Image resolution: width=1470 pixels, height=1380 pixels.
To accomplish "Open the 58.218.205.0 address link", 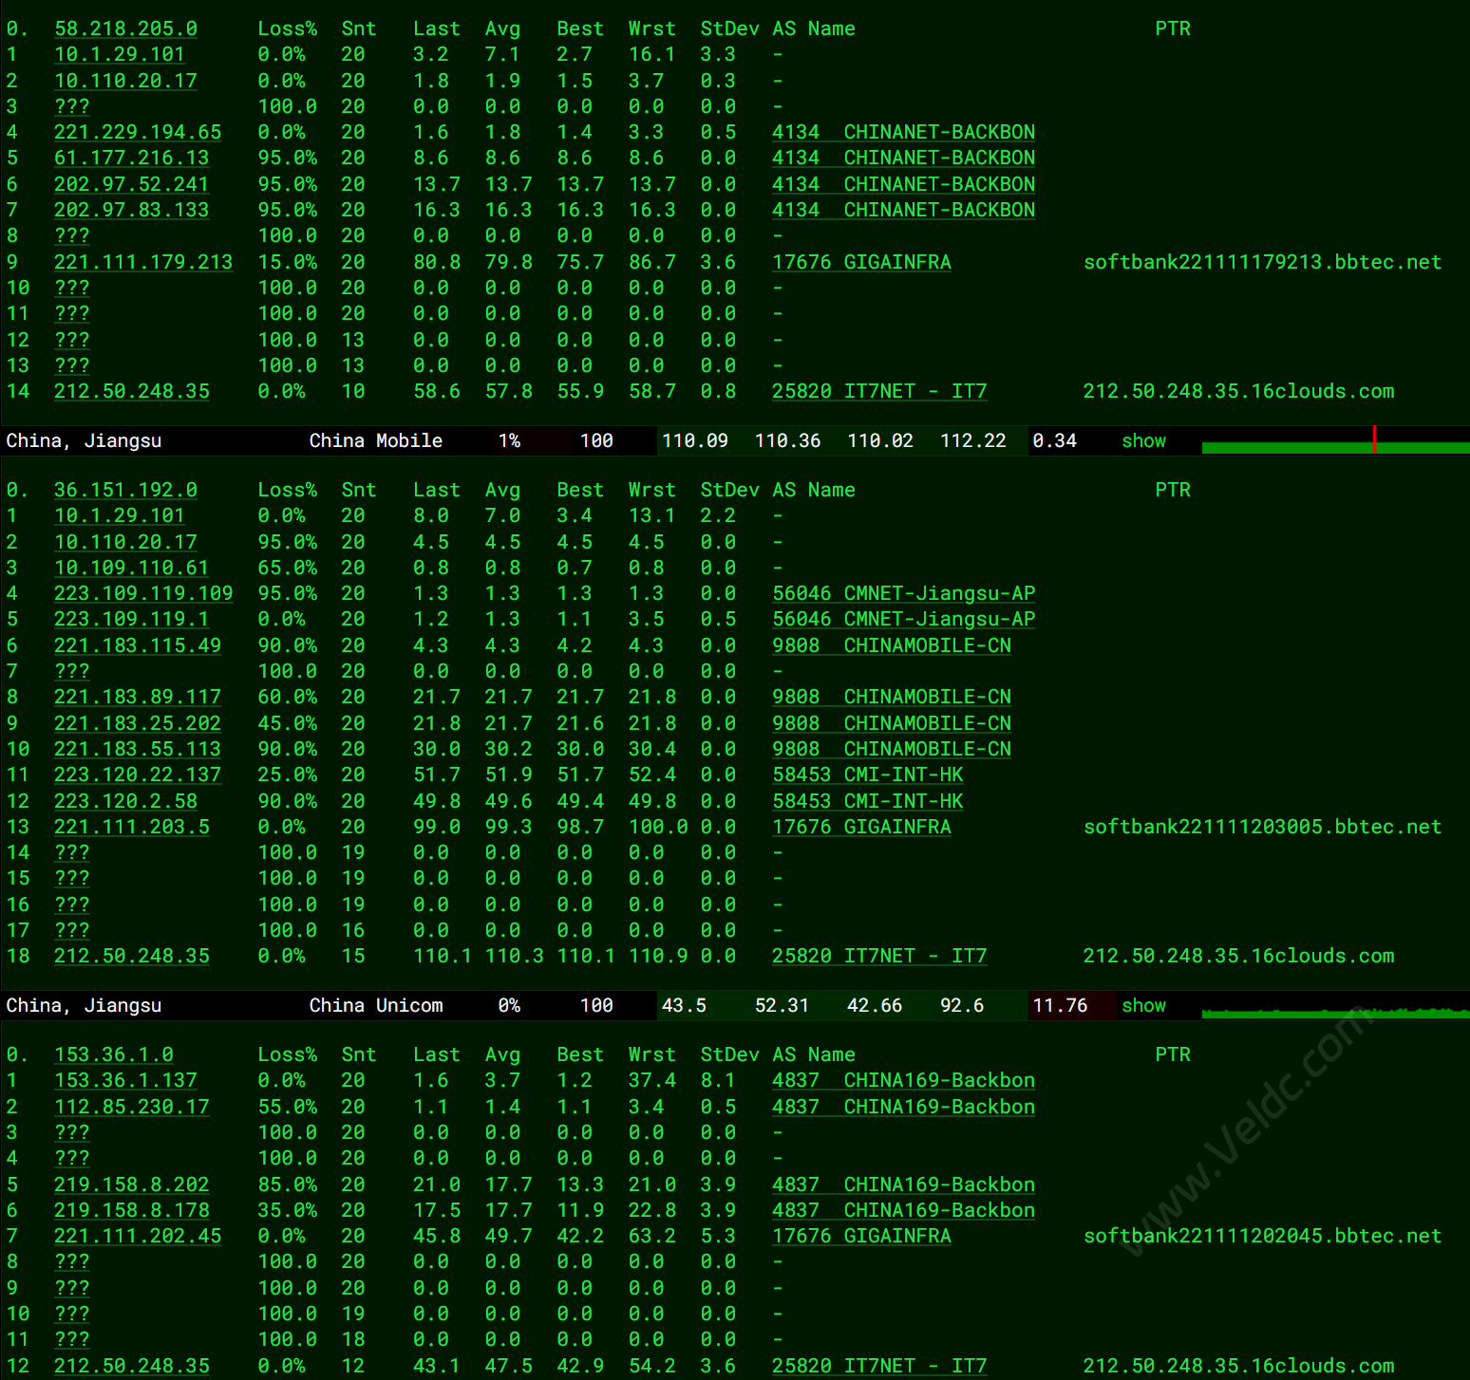I will pos(125,29).
